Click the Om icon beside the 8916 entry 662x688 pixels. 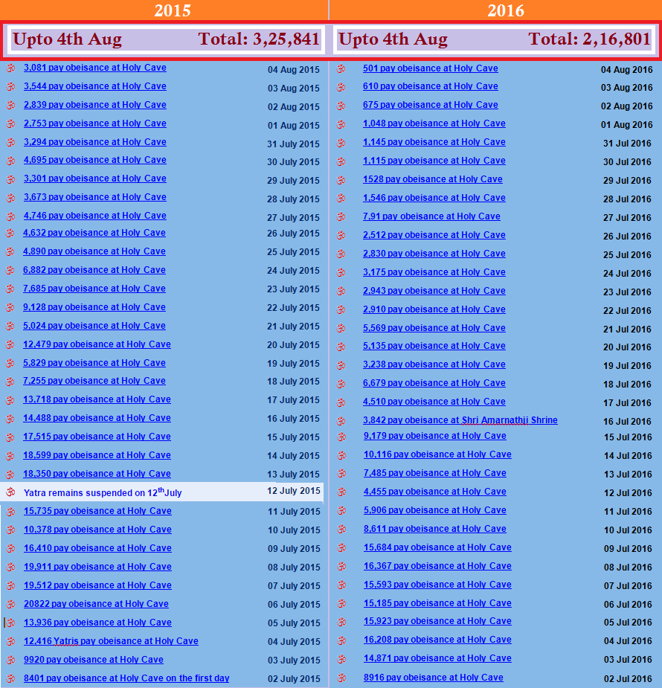pos(341,678)
